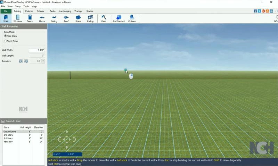The height and width of the screenshot is (166, 278).
Task: Open the Railing tool
Action: 90,18
